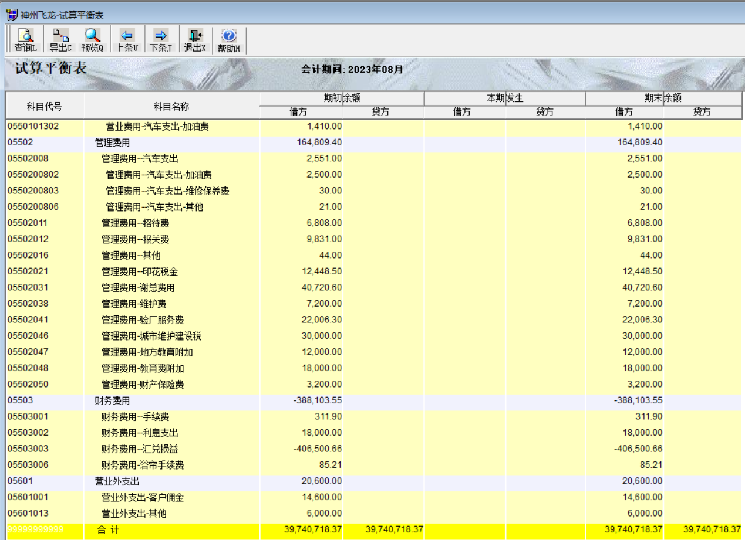
Task: Click 借方 header under 期末余额
Action: (624, 112)
